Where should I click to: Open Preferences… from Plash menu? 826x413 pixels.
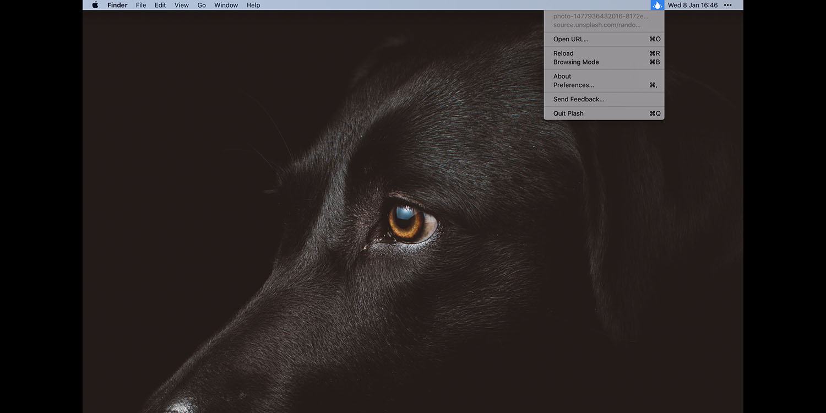click(x=573, y=85)
